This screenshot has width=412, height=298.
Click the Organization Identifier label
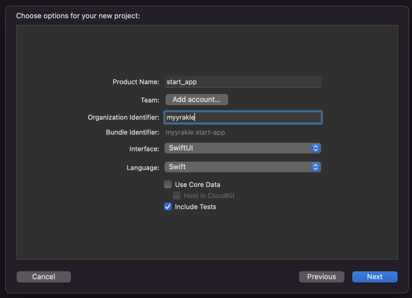point(124,118)
